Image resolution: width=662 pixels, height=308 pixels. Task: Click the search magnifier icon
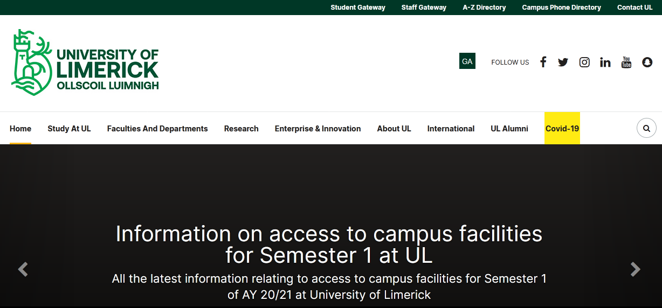[x=646, y=129]
